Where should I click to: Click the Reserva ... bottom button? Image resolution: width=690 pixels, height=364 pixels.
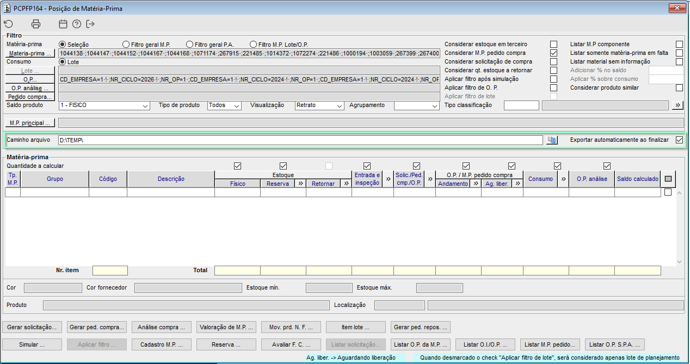(226, 344)
